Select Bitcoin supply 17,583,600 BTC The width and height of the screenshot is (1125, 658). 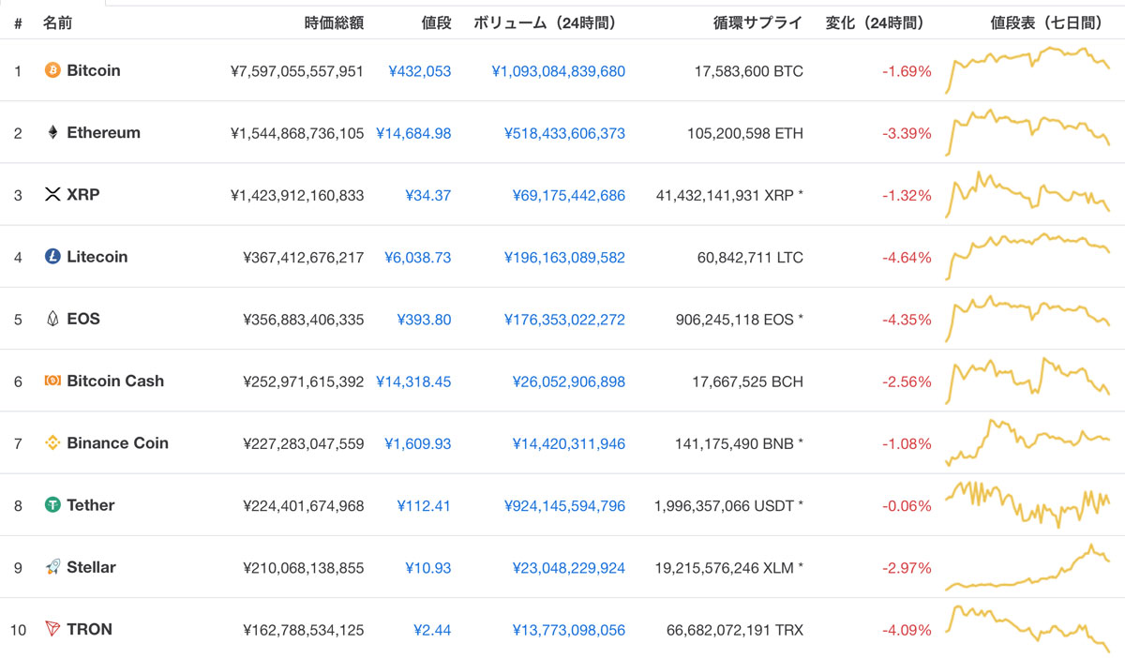point(748,71)
